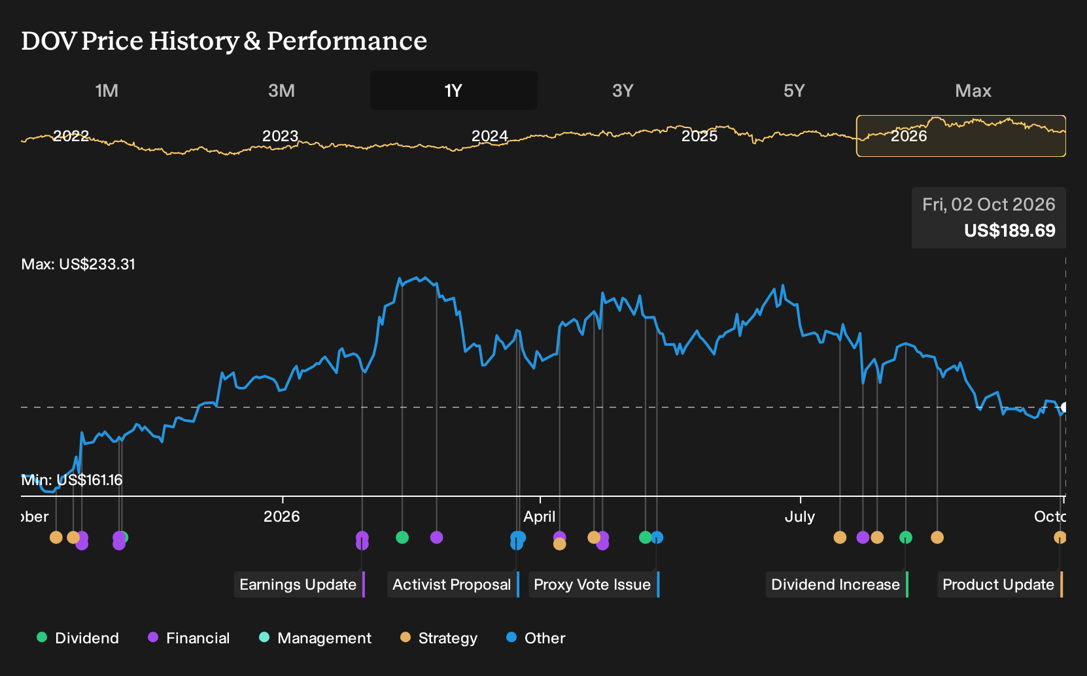The height and width of the screenshot is (676, 1087).
Task: Open the Proxy Vote Issue label
Action: 593,584
